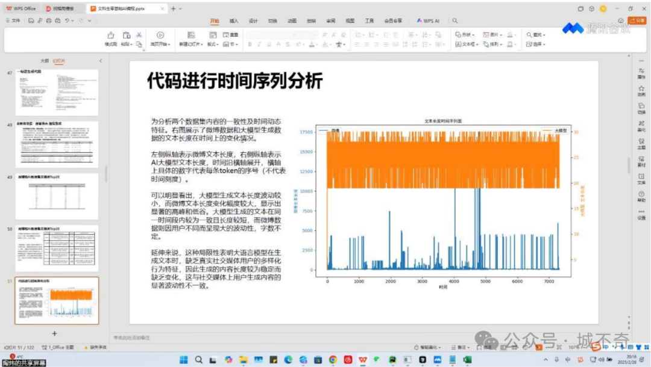Toggle left text alignment
This screenshot has width=651, height=367.
[357, 45]
